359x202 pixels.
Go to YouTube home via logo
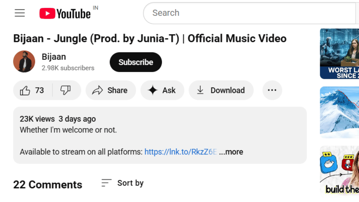click(65, 13)
